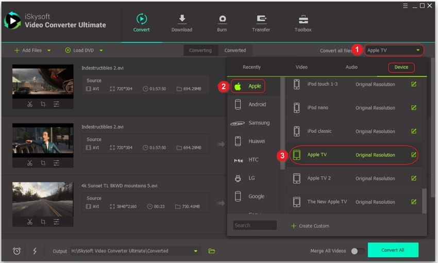Click Create Custom preset
This screenshot has height=263, width=438.
[x=310, y=226]
